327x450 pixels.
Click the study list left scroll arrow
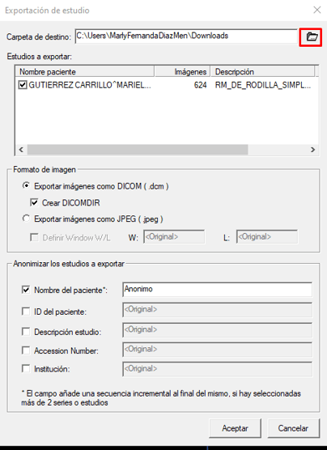tap(21, 150)
